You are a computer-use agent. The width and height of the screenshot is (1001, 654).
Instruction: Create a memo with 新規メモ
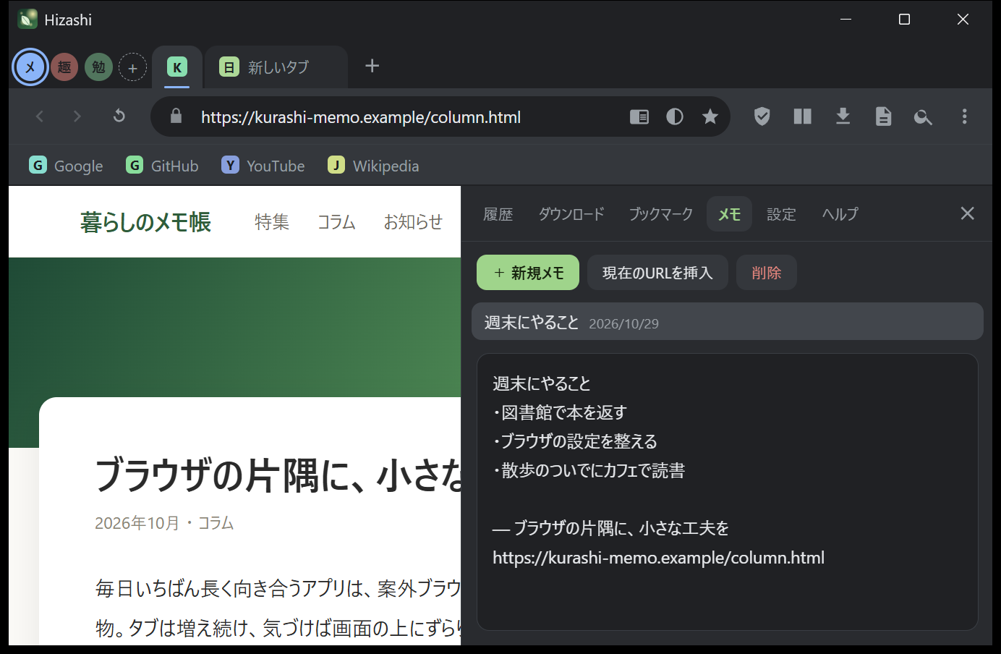point(528,273)
